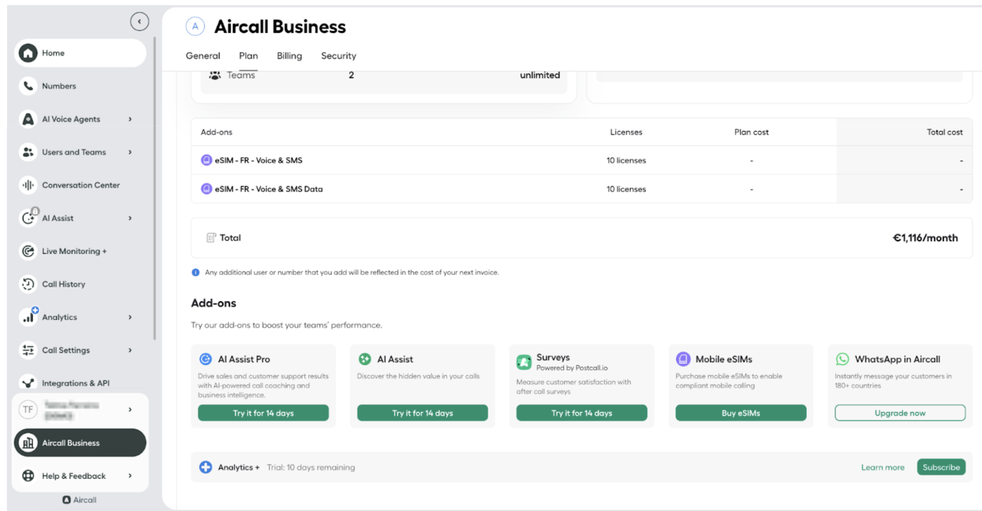Open the Billing tab
The width and height of the screenshot is (982, 511).
[x=289, y=56]
